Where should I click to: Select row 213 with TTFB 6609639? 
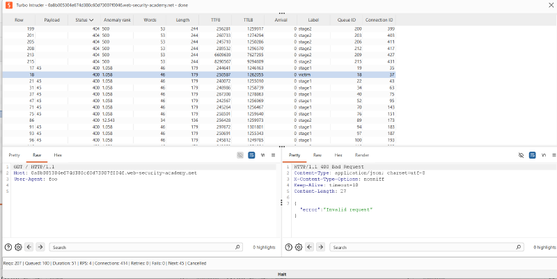pyautogui.click(x=199, y=55)
